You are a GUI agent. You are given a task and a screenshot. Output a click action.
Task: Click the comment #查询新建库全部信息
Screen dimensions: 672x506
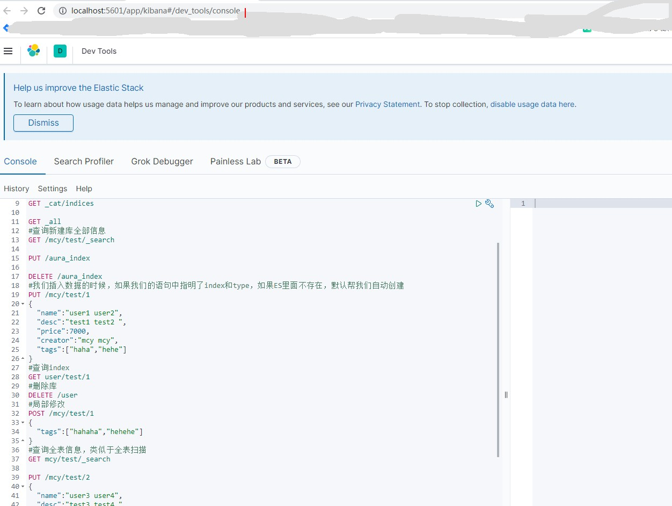coord(67,231)
